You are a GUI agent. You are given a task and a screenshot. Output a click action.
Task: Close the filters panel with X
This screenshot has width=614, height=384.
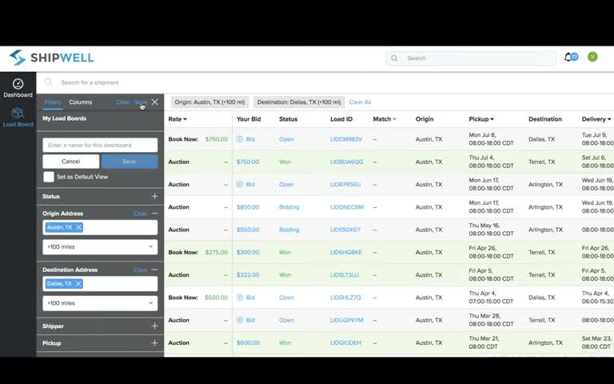[x=154, y=102]
